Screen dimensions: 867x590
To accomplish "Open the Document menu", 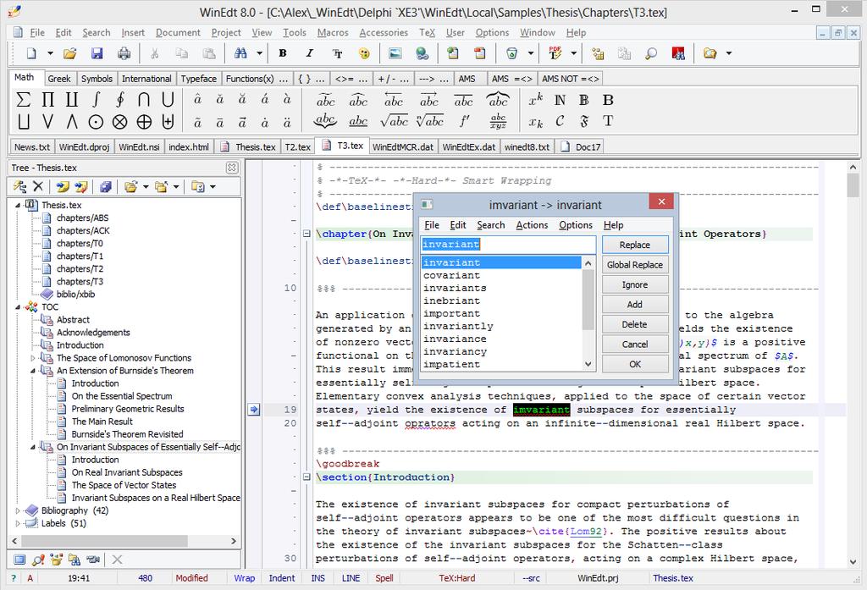I will point(178,33).
